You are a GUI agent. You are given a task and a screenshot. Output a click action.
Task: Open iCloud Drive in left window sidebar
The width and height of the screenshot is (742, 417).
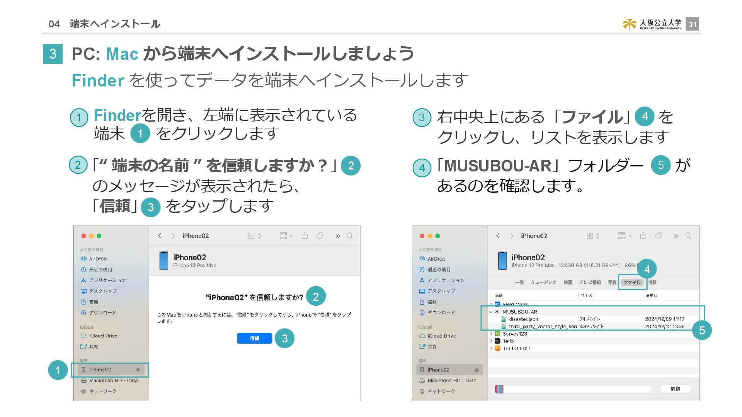pyautogui.click(x=99, y=336)
